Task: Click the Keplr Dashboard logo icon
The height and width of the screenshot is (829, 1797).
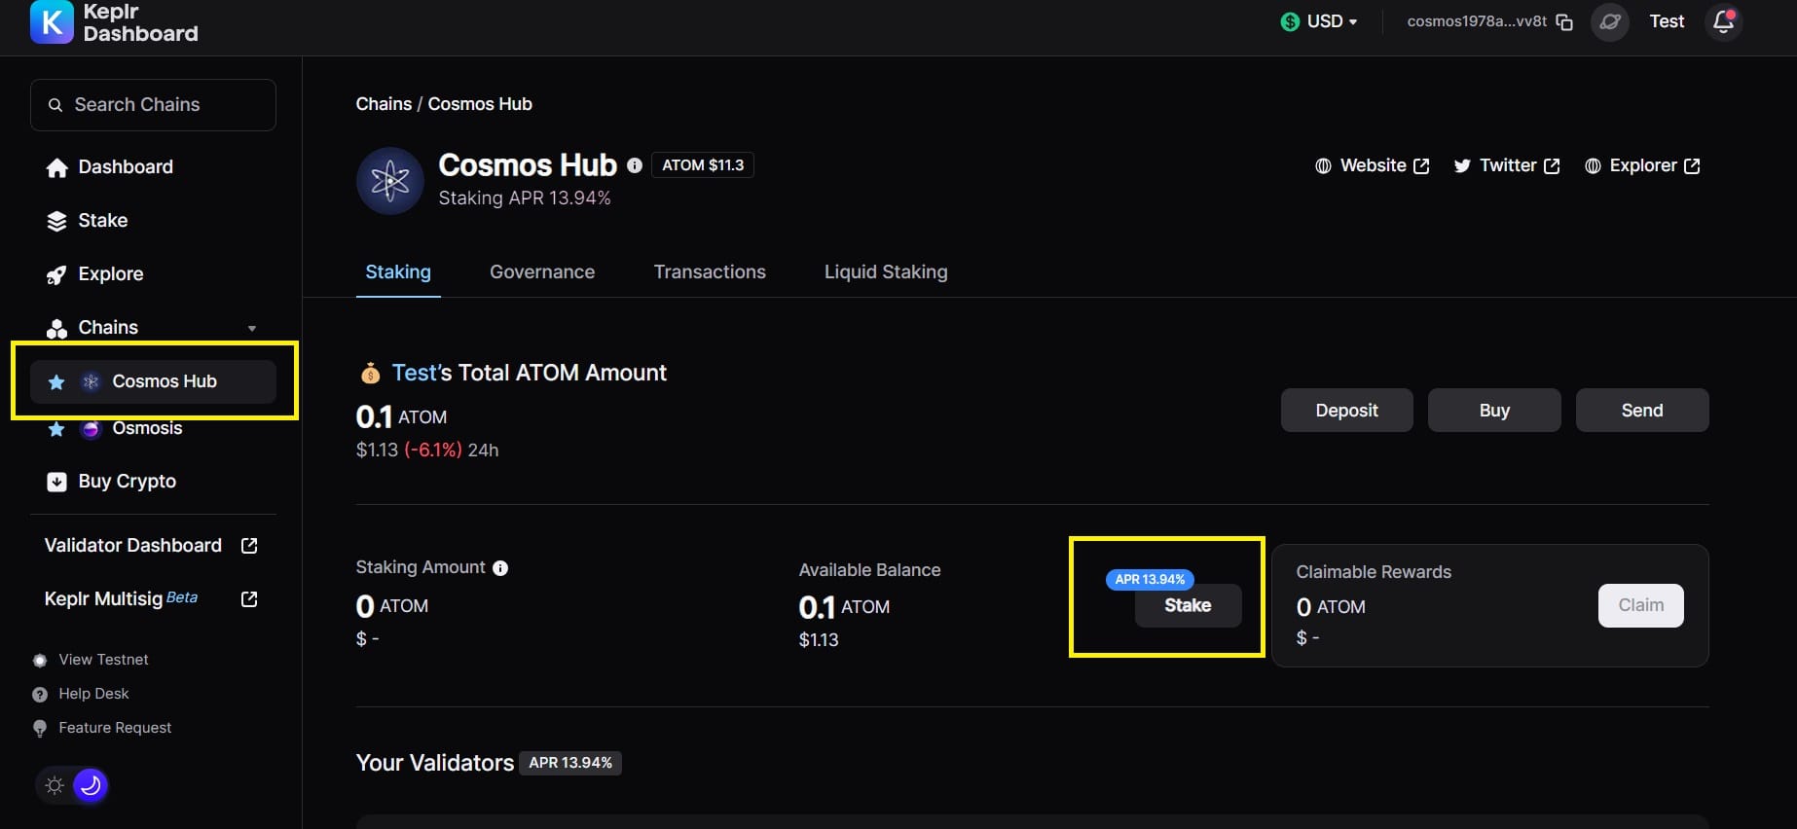Action: (52, 22)
